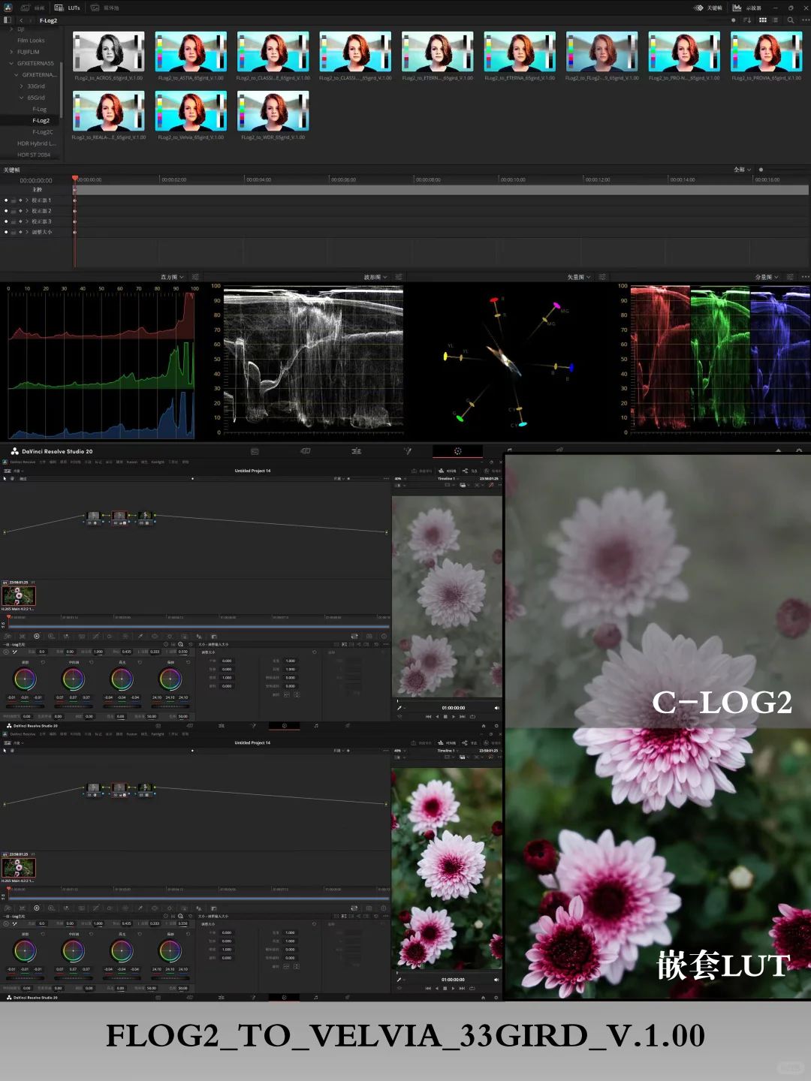Open the 矢量图 scope type dropdown
The height and width of the screenshot is (1081, 811).
[578, 277]
